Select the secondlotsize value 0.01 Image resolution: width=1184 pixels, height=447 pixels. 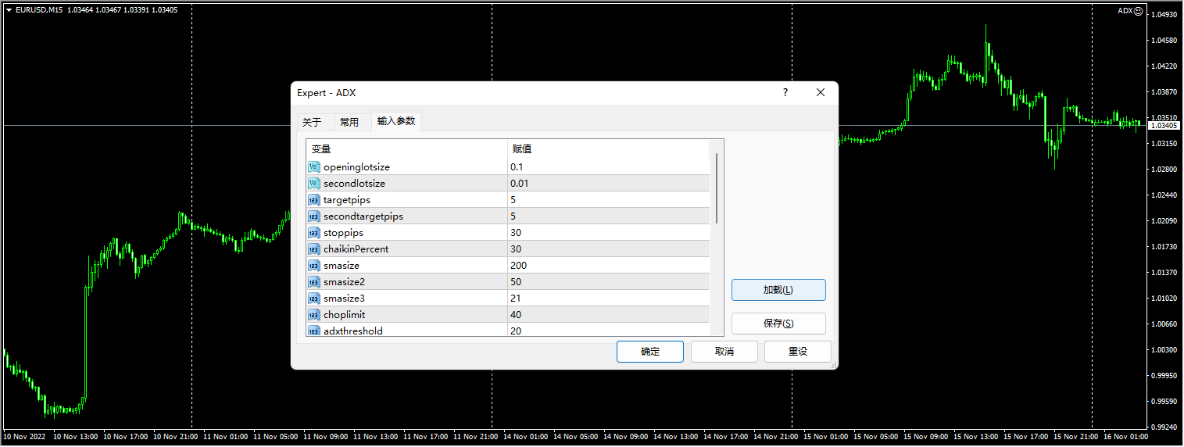pyautogui.click(x=609, y=184)
